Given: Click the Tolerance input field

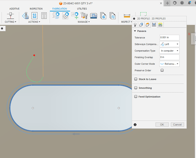Looking at the screenshot, I should [169, 38].
